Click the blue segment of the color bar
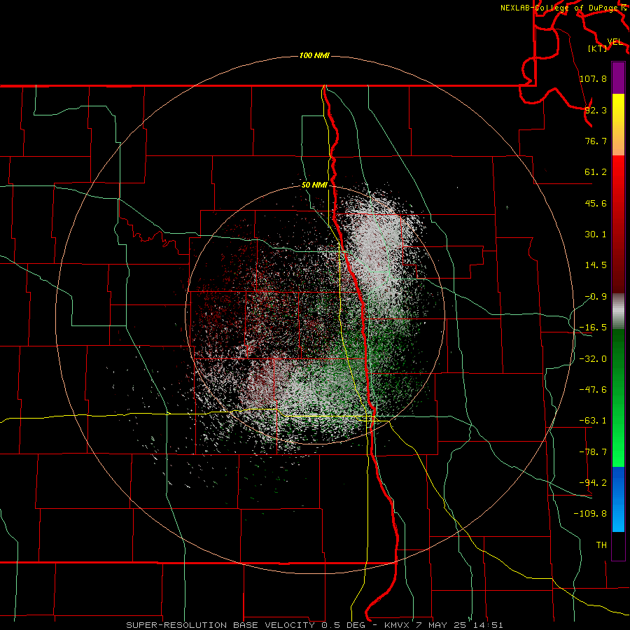Image resolution: width=630 pixels, height=630 pixels. pyautogui.click(x=618, y=499)
